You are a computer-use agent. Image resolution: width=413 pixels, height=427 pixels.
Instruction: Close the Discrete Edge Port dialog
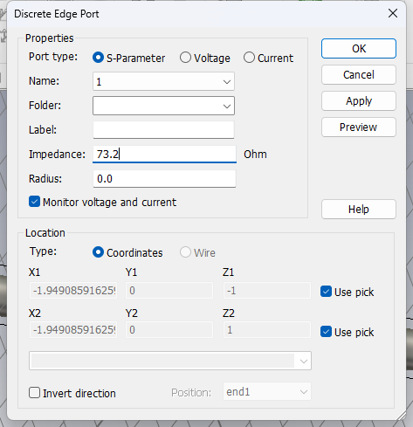click(x=393, y=13)
